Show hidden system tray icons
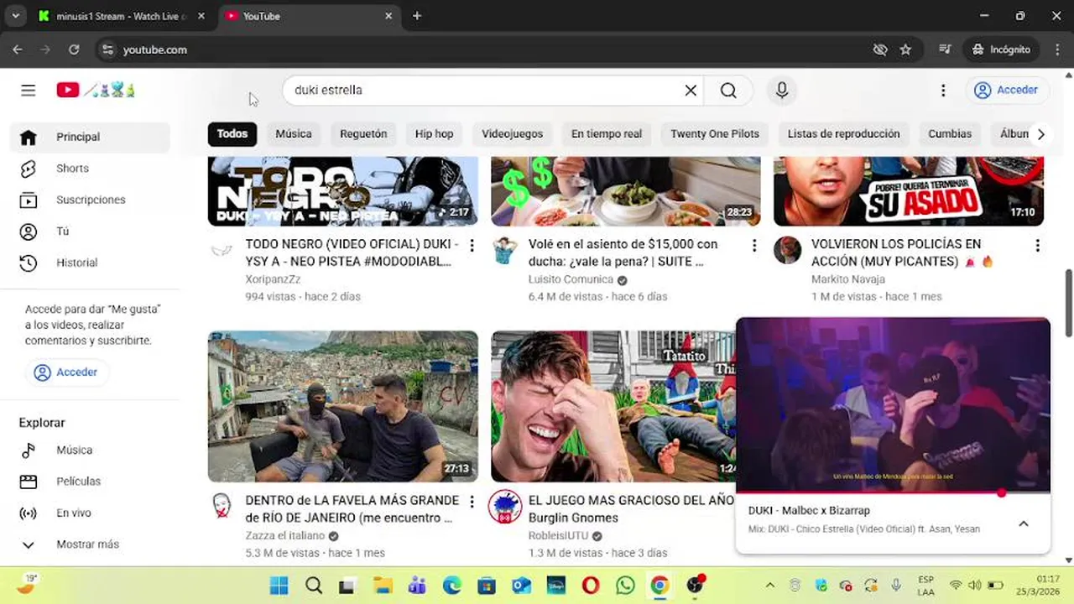Screen dimensions: 1074x604 (769, 585)
